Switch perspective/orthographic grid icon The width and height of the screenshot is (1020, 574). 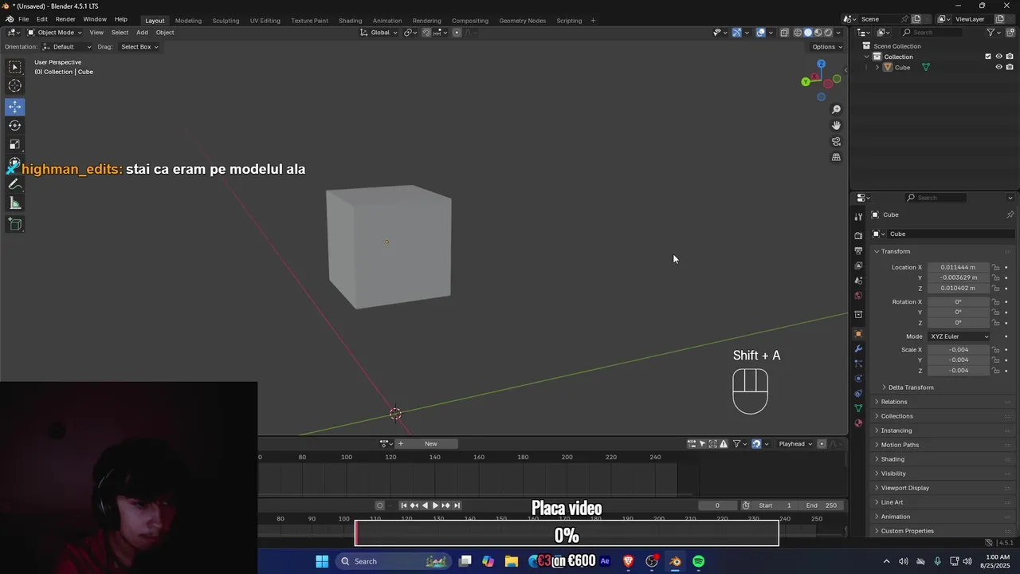coord(836,157)
